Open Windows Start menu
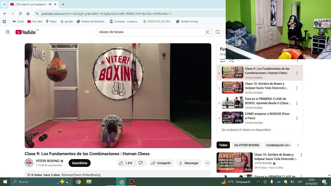 [5, 182]
